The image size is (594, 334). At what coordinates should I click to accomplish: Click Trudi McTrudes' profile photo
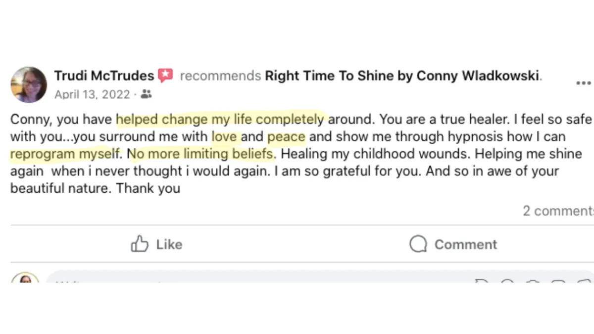click(x=29, y=84)
